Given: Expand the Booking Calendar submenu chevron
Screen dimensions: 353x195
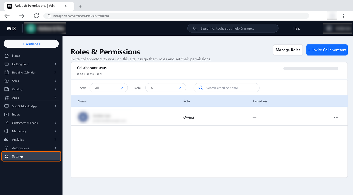Looking at the screenshot, I should (x=55, y=73).
